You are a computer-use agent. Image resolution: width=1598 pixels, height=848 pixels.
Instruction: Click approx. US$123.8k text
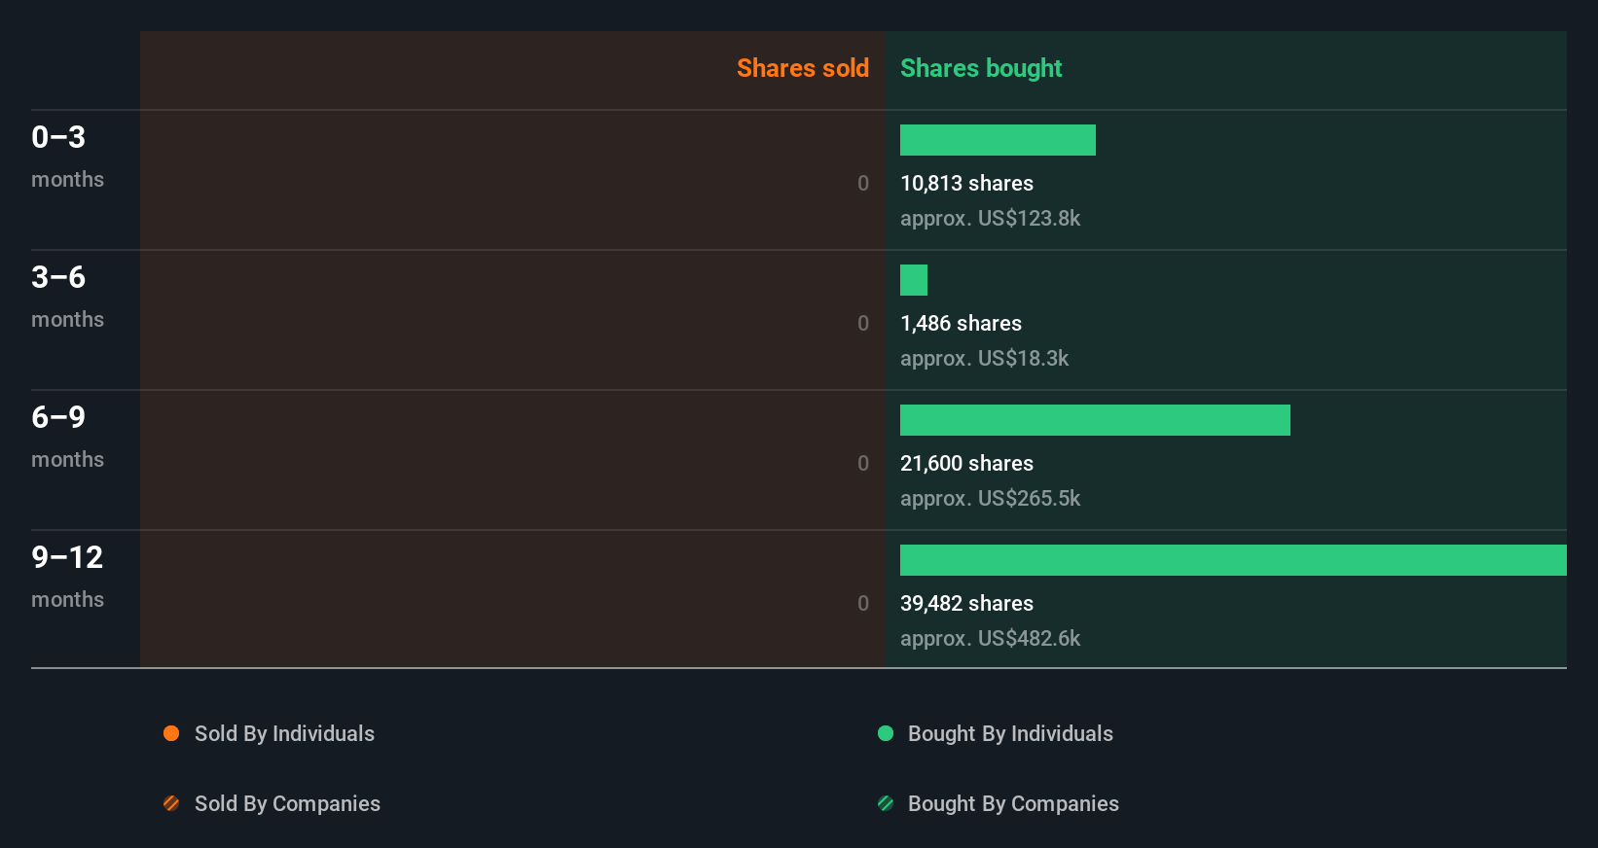coord(990,219)
